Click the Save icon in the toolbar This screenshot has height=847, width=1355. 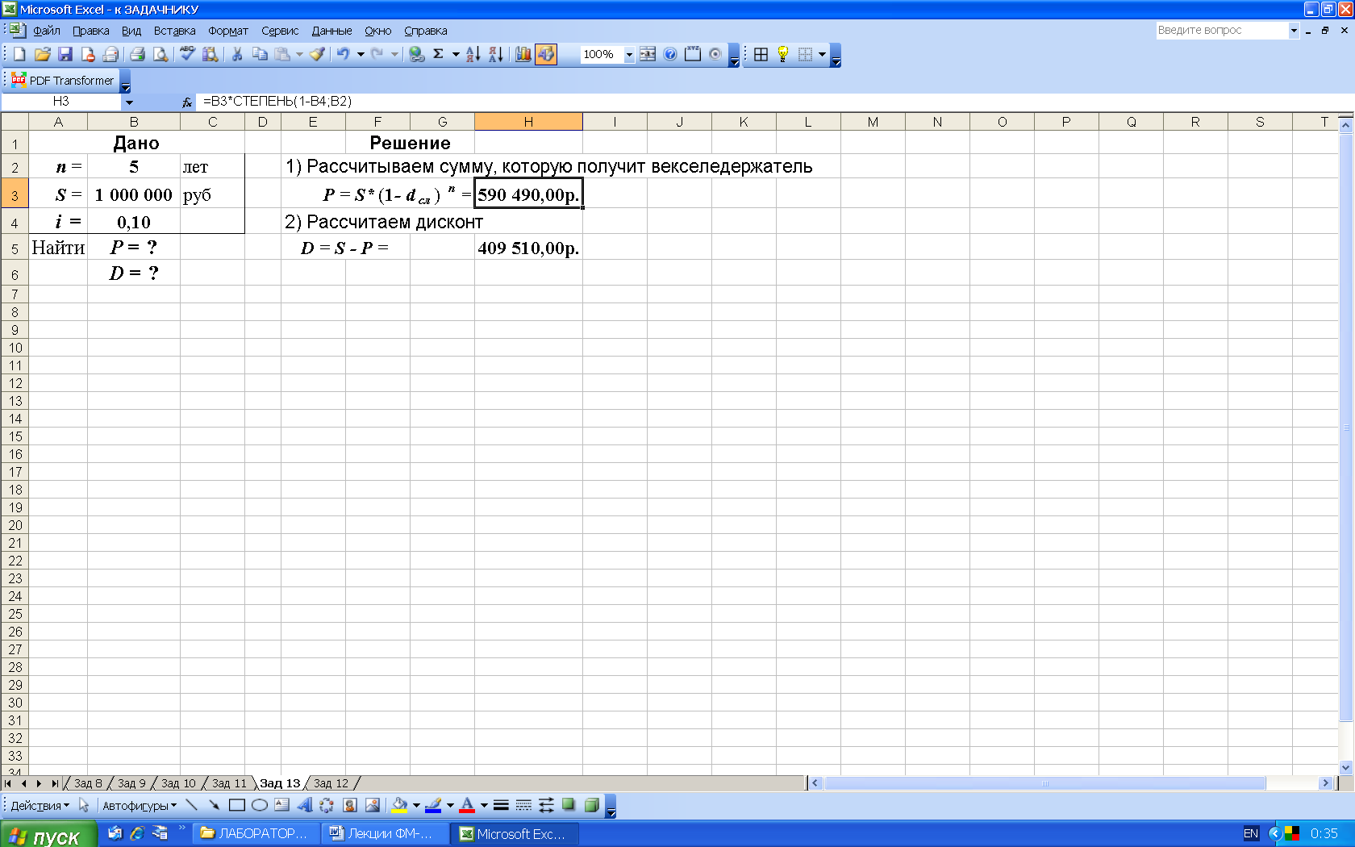(65, 54)
